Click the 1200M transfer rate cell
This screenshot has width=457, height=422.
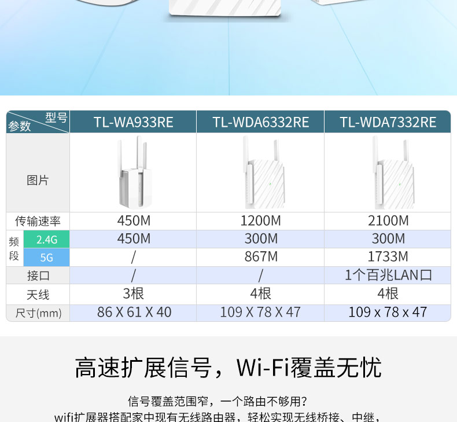(x=260, y=221)
